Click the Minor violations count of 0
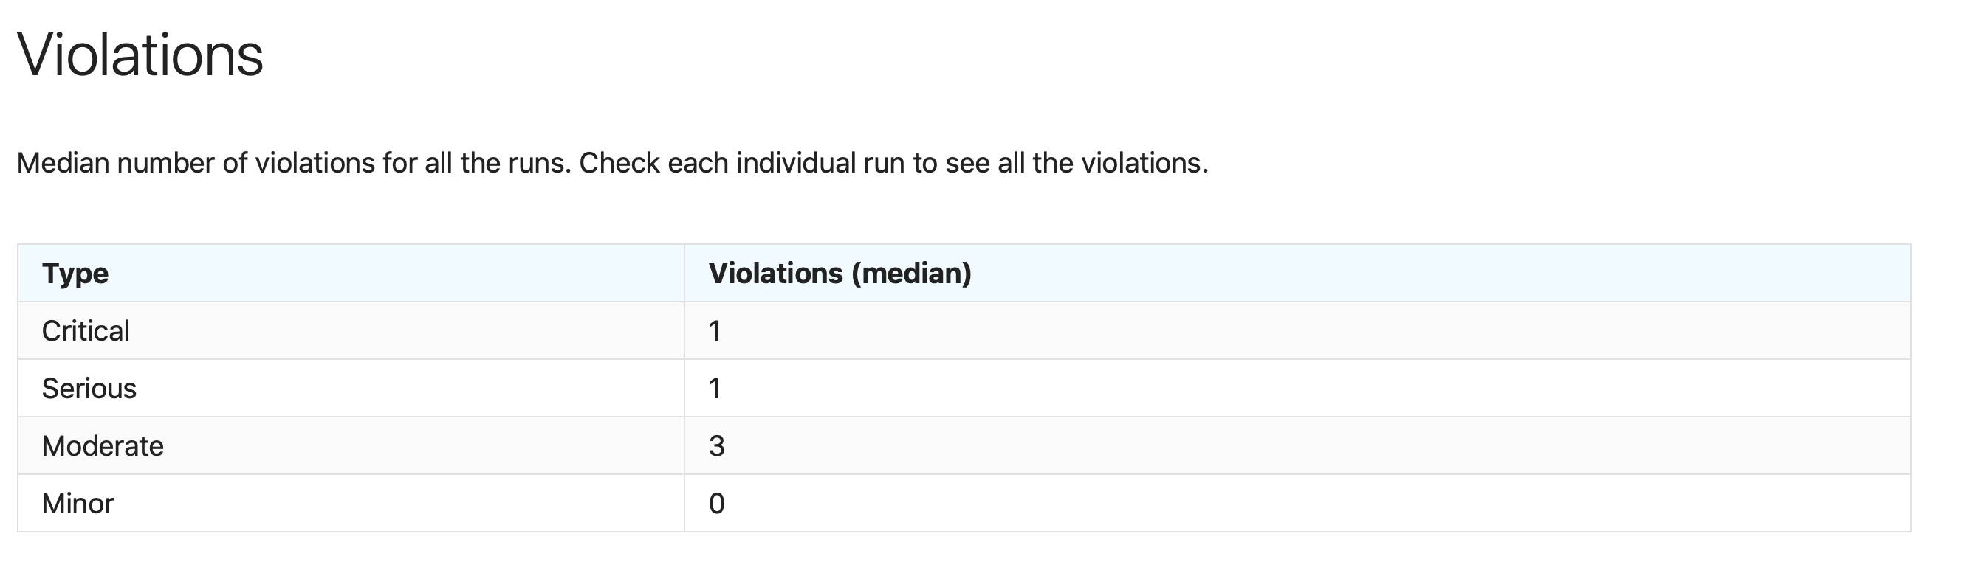 [x=716, y=503]
